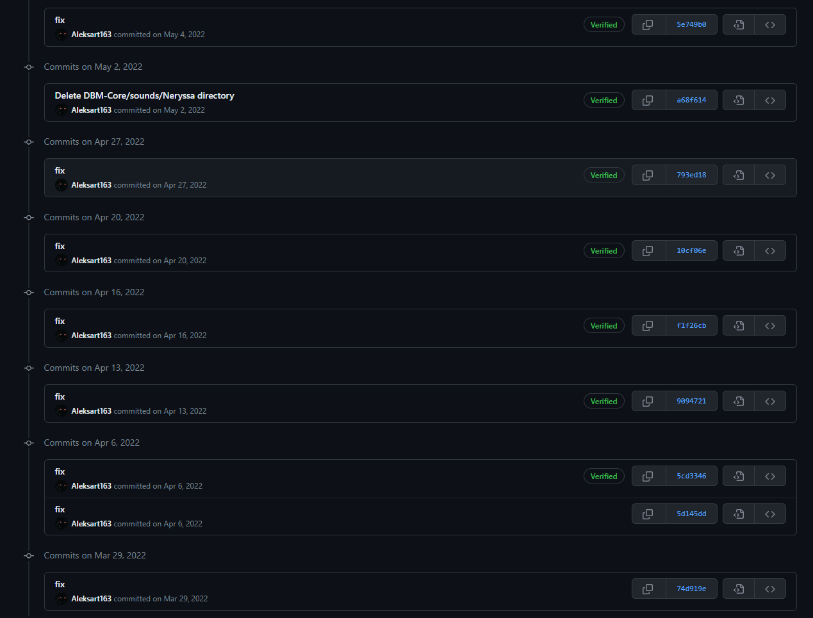View file changes at commit 793ed18

pyautogui.click(x=739, y=175)
